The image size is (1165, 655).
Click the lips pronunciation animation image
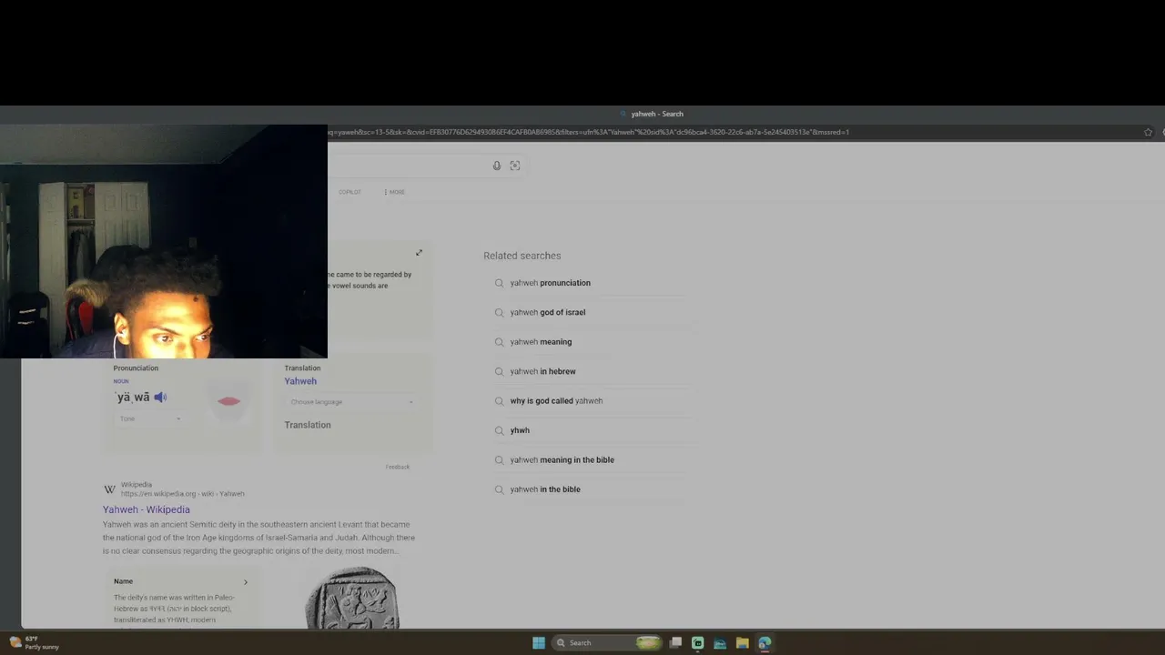(228, 401)
